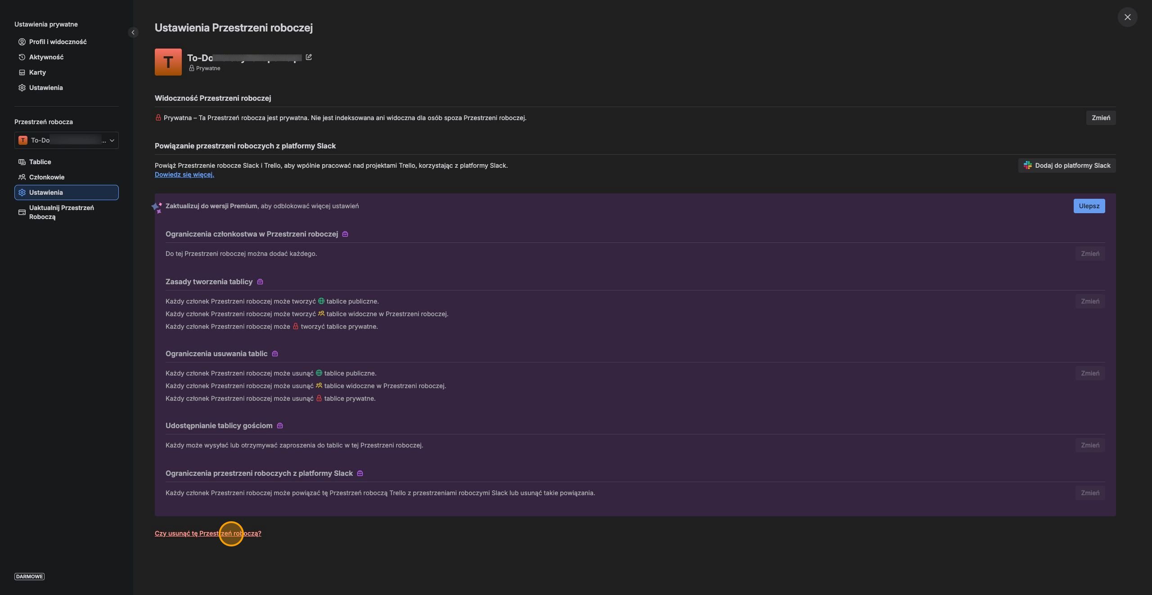Close the workspace settings with the X
This screenshot has width=1152, height=595.
(1127, 17)
